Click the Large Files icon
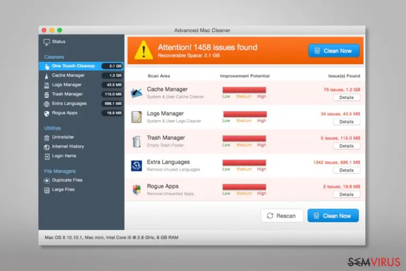406x271 pixels. pos(47,190)
